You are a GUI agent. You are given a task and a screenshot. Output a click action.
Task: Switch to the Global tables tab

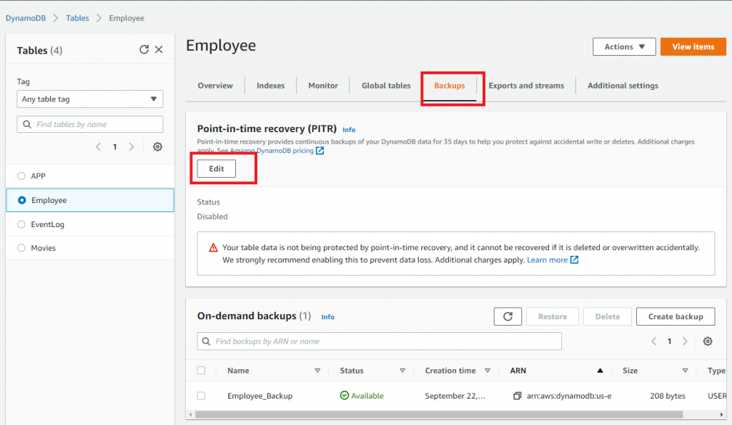pyautogui.click(x=386, y=86)
